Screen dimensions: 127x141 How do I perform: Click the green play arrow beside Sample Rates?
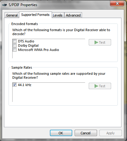(96, 86)
